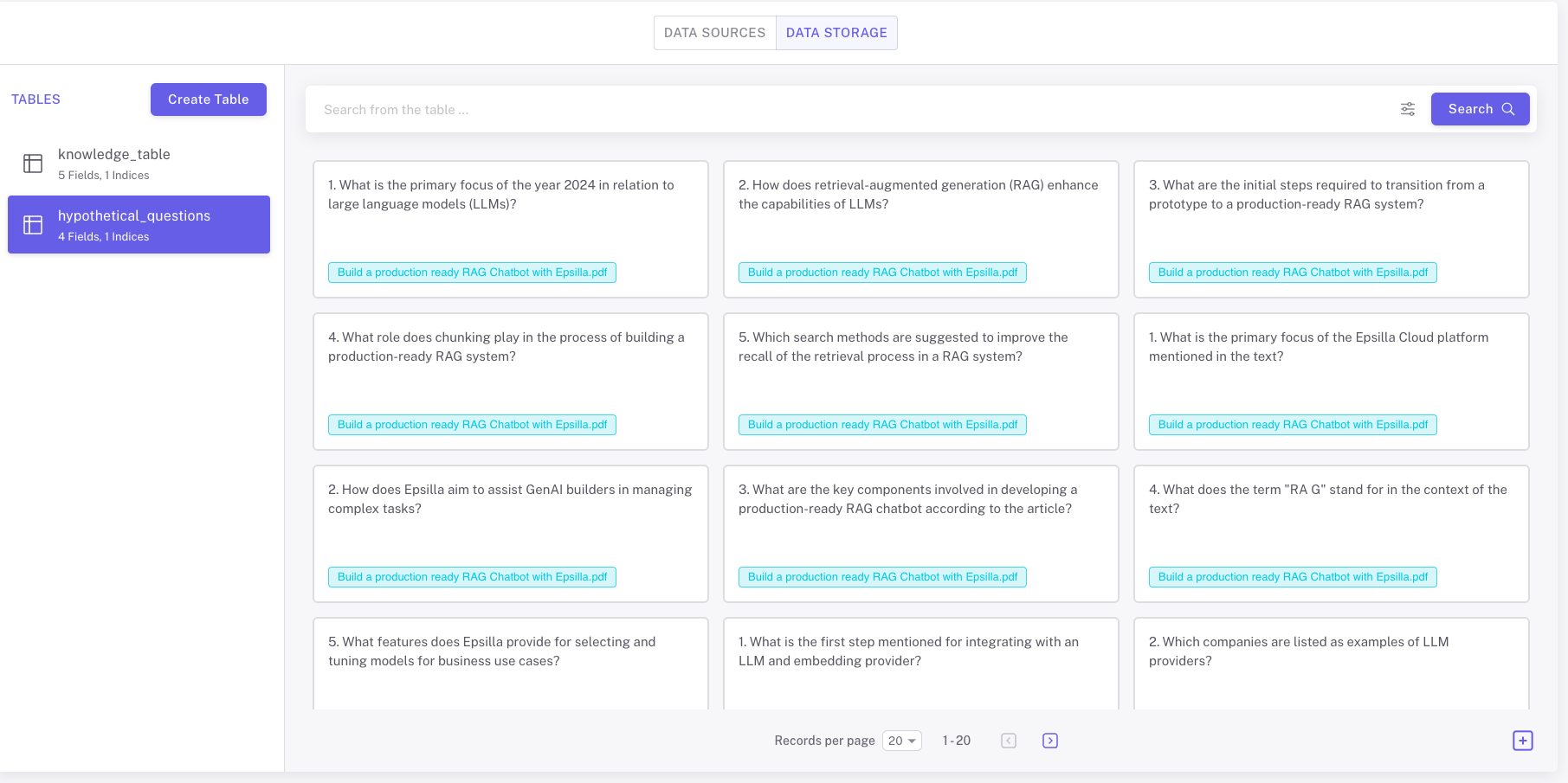Click the PDF tag on the 'RA G' term card
The image size is (1568, 783).
point(1293,577)
